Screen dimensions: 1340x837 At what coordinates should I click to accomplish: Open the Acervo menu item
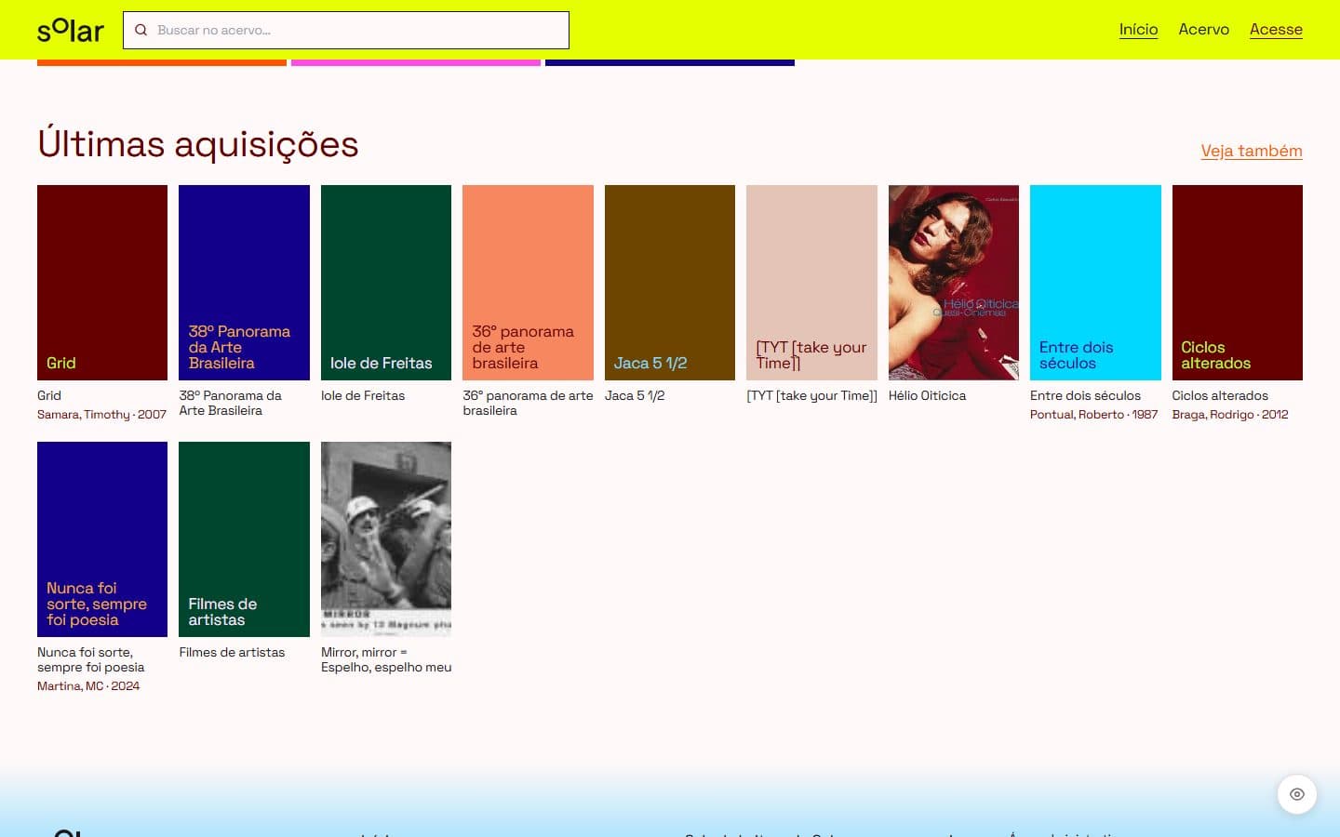point(1204,30)
